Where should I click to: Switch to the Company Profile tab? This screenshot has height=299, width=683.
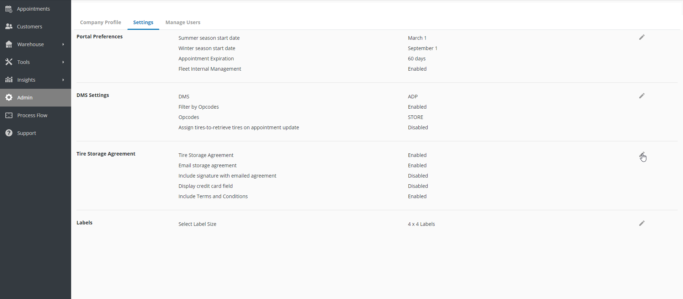click(101, 22)
